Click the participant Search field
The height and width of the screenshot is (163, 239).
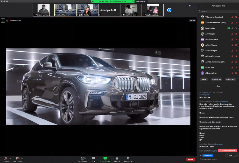218,11
